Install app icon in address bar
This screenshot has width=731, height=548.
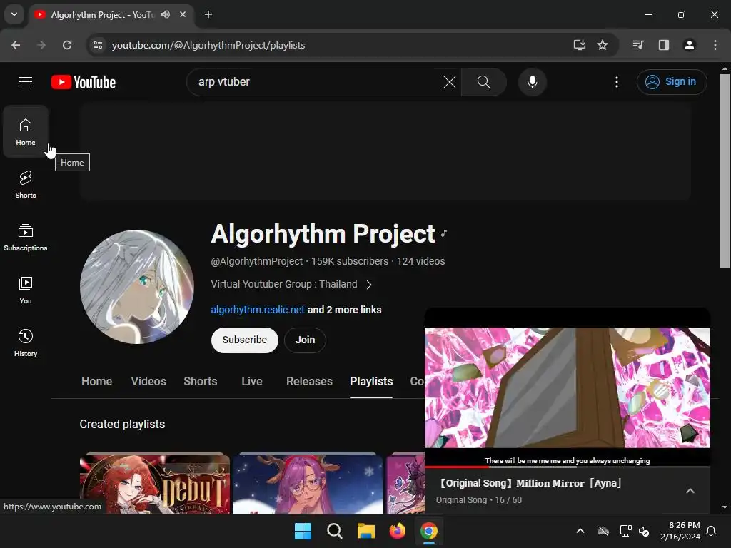pyautogui.click(x=579, y=45)
